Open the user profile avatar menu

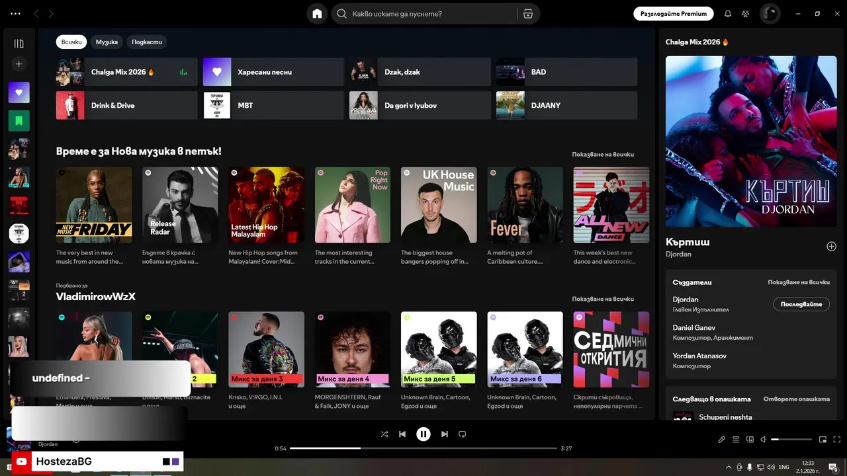point(770,13)
